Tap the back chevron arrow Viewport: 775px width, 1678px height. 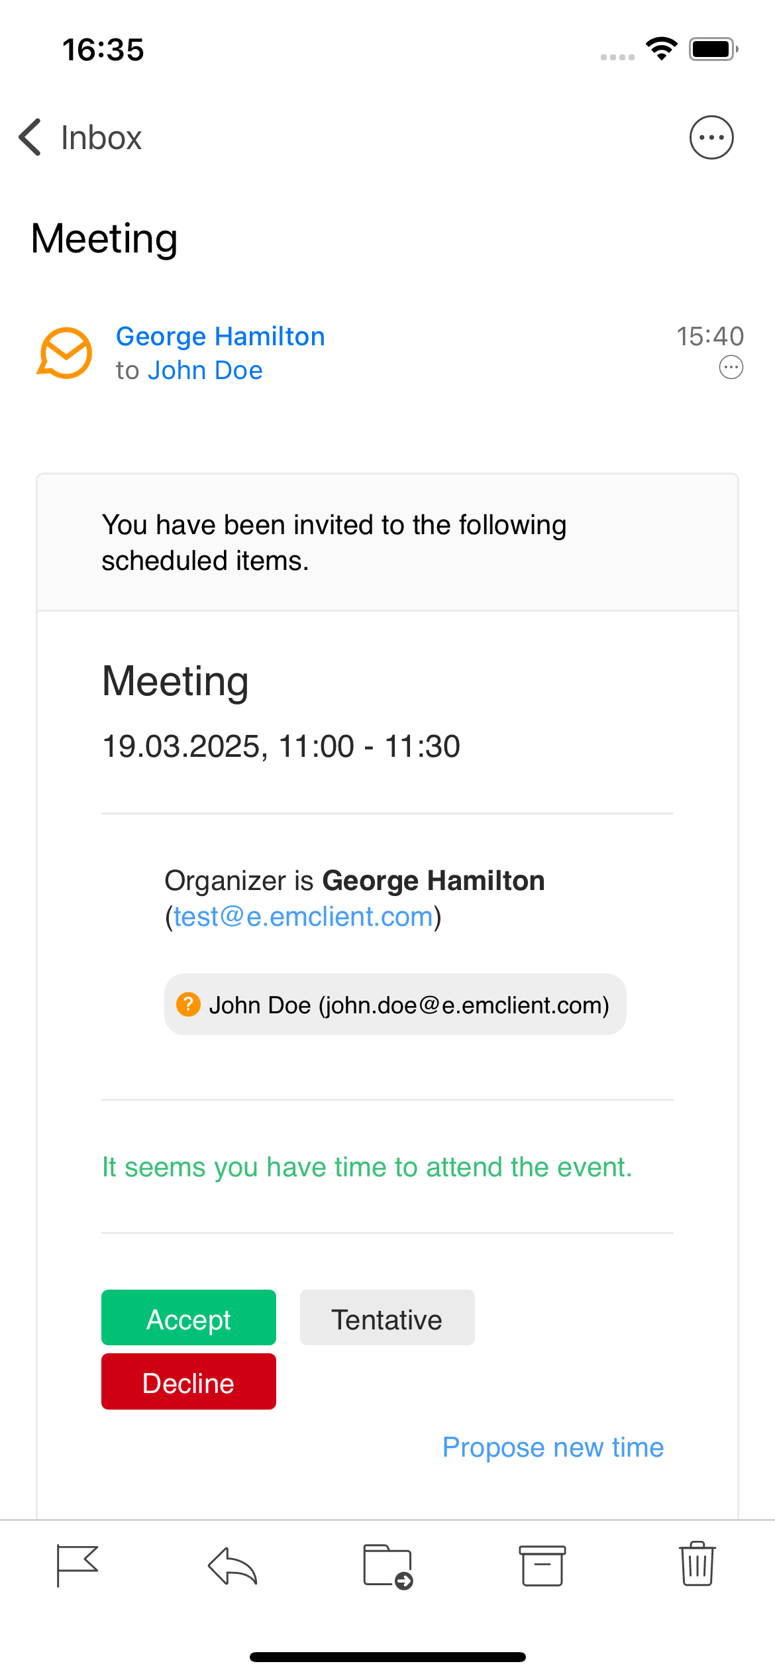(30, 137)
